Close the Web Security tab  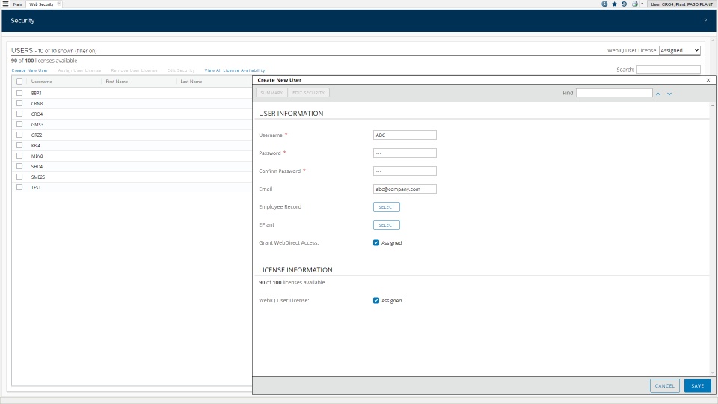pos(59,4)
